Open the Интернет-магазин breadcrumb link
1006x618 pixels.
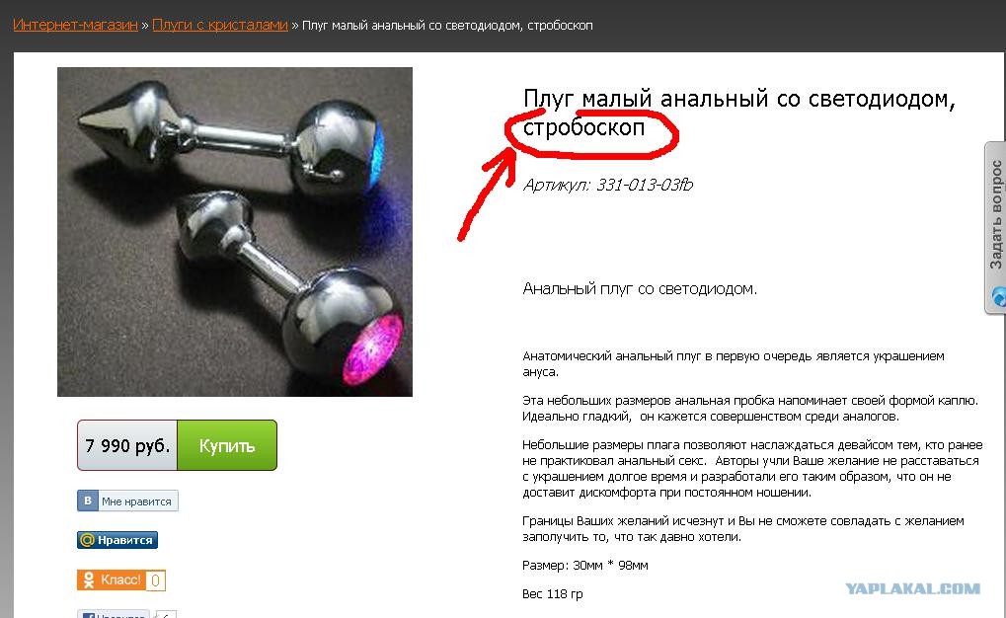(x=75, y=25)
